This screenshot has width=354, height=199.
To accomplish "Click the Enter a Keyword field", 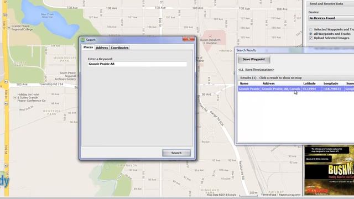I will 137,64.
